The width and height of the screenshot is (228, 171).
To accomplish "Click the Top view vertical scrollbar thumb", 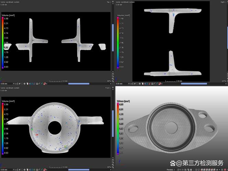I will (113, 38).
